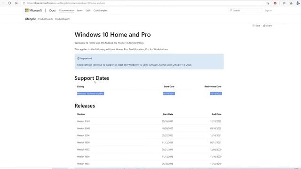The width and height of the screenshot is (301, 169).
Task: Click the Docs search box
Action: [246, 10]
